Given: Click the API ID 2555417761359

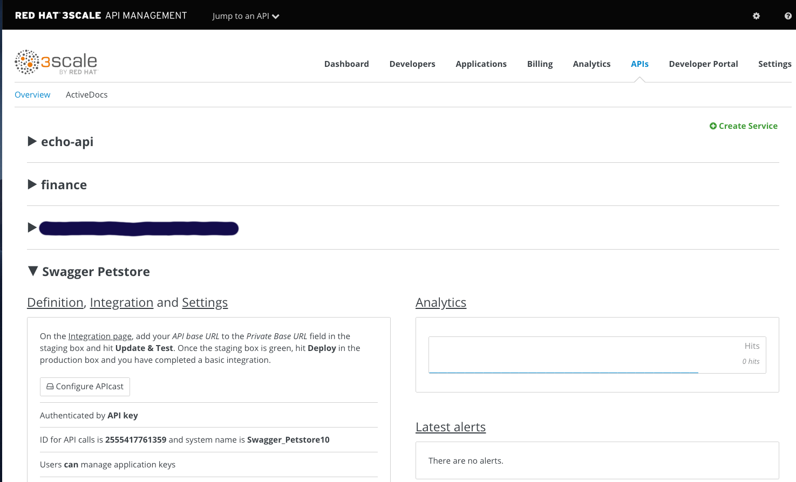Looking at the screenshot, I should click(x=135, y=440).
